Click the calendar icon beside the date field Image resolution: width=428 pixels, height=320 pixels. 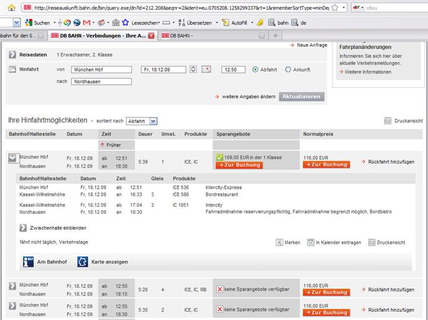coord(207,69)
